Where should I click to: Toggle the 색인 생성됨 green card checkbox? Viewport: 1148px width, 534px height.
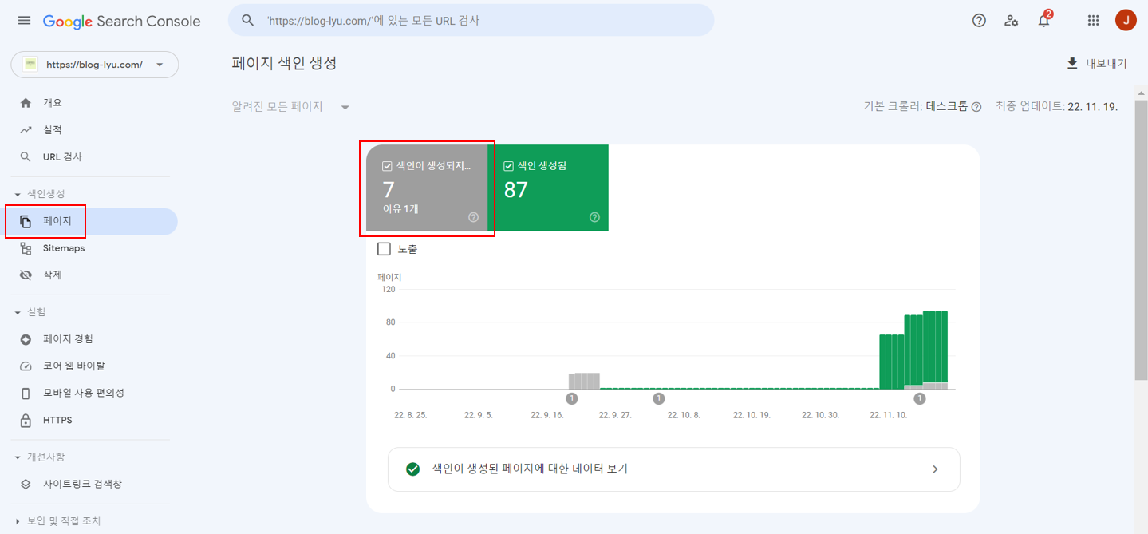tap(507, 165)
